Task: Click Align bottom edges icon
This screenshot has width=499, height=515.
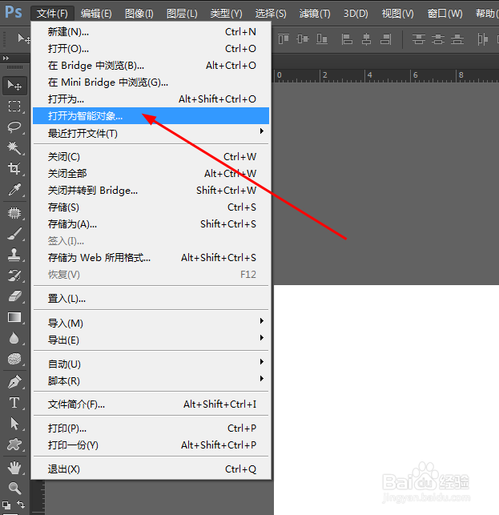Action: click(322, 38)
